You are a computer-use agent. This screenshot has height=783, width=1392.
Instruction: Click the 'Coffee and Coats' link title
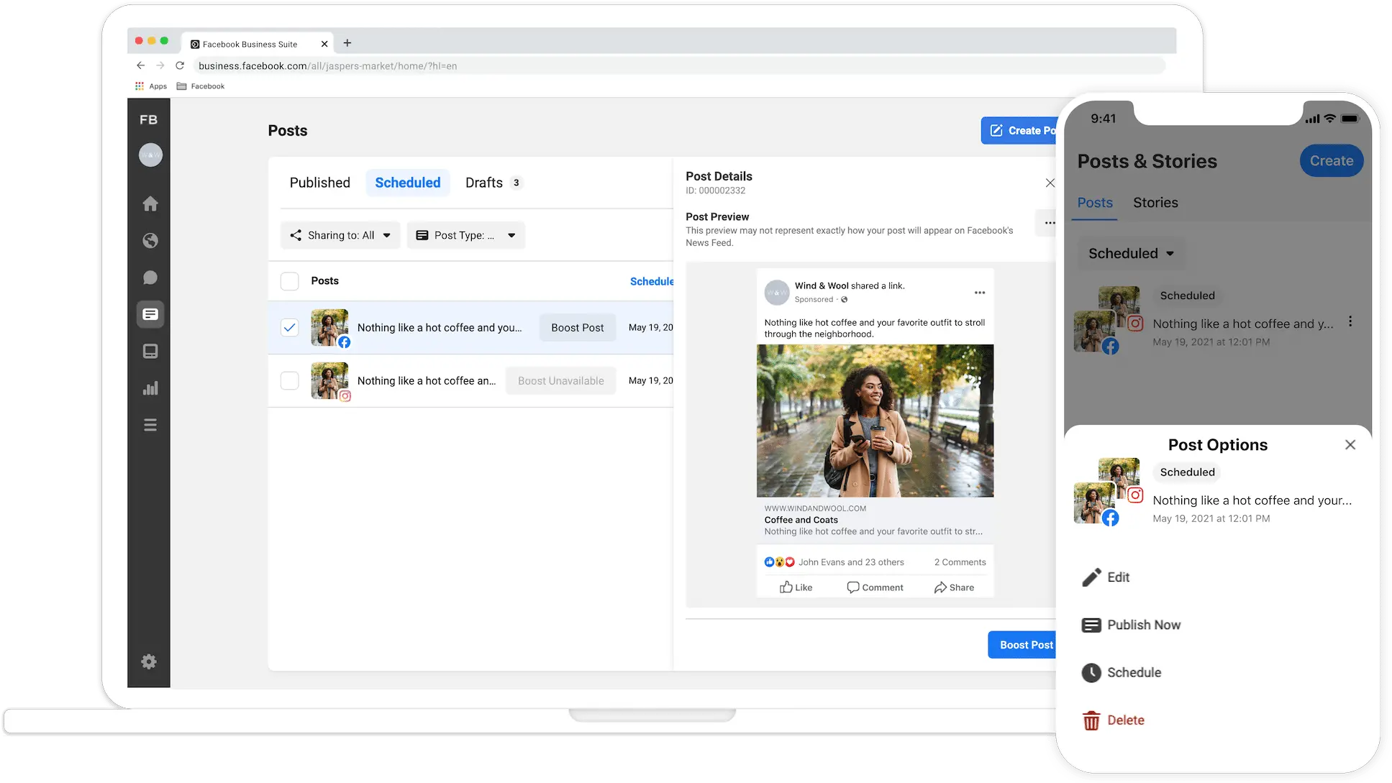point(801,520)
